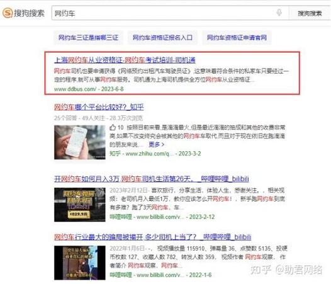
Task: Open bilibili URL dated 2023-2-12
Action: pyautogui.click(x=160, y=217)
